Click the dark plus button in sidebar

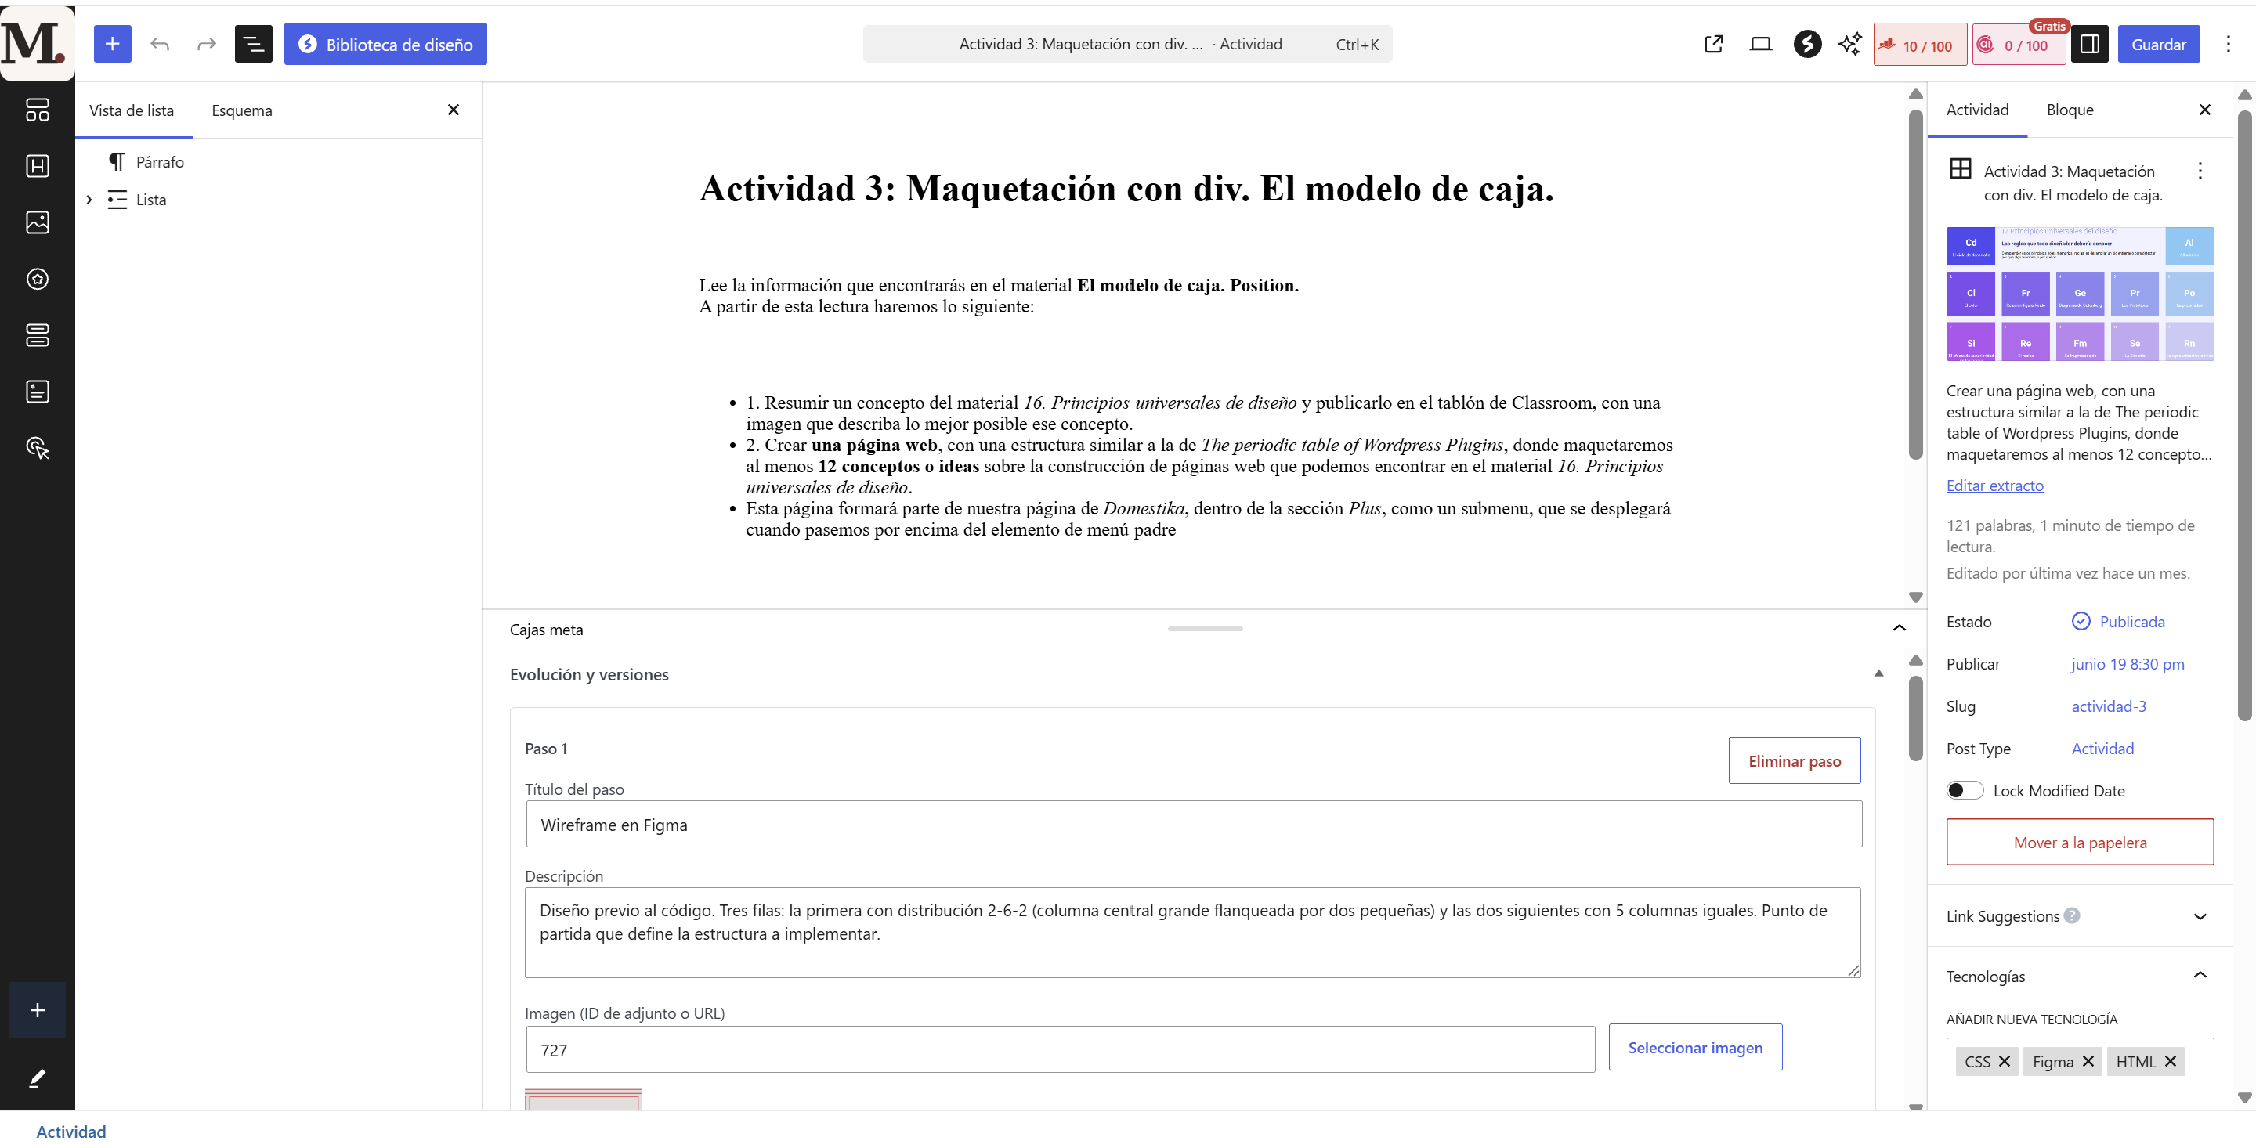[x=37, y=1009]
